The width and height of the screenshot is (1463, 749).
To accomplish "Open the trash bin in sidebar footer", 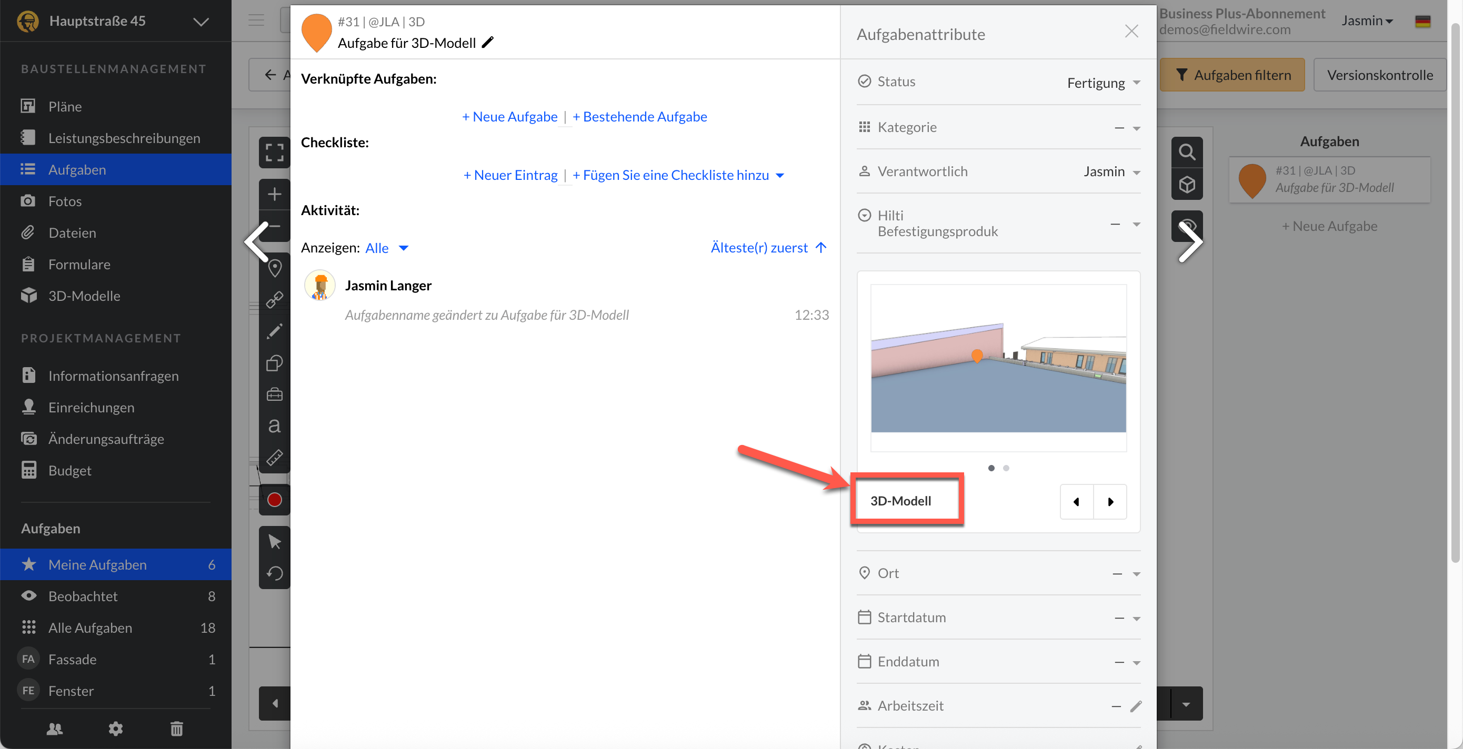I will point(177,728).
